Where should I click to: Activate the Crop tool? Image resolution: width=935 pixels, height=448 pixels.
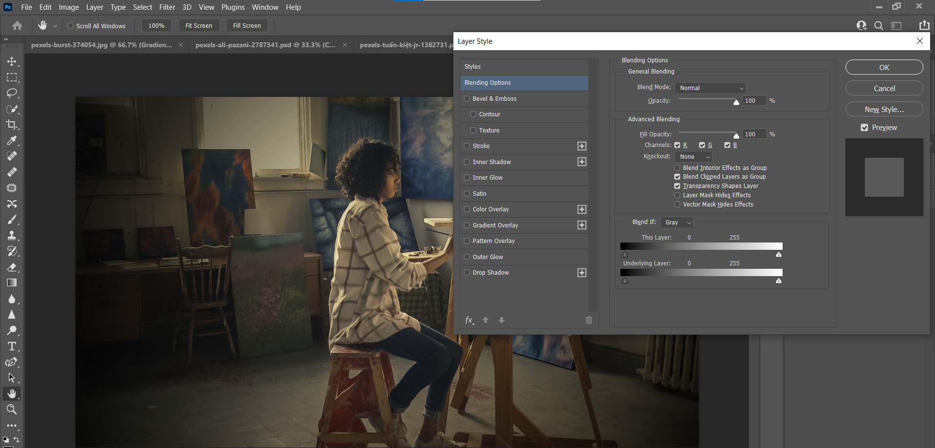(x=12, y=125)
